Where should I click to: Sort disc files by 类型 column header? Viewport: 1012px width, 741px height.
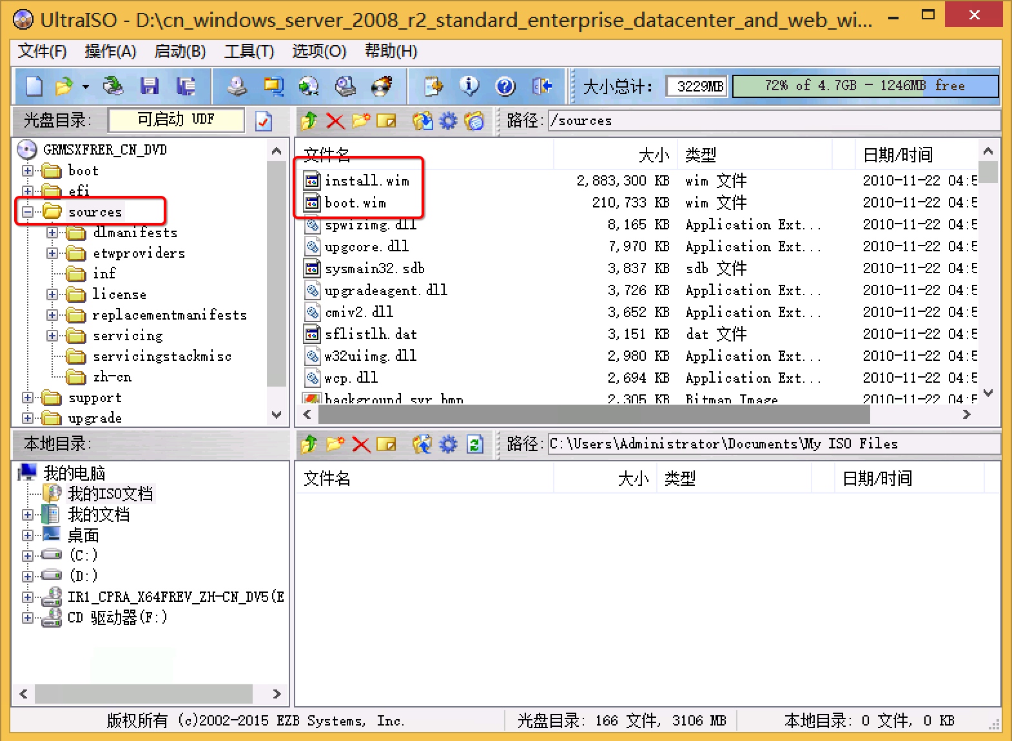(x=755, y=155)
